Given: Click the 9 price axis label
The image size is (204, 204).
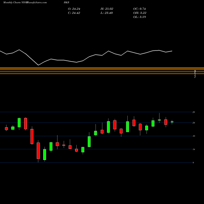Looking at the screenshot, I should coord(193,163).
